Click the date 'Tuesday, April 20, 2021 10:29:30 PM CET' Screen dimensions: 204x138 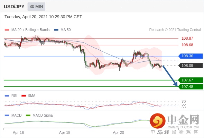click(43, 17)
